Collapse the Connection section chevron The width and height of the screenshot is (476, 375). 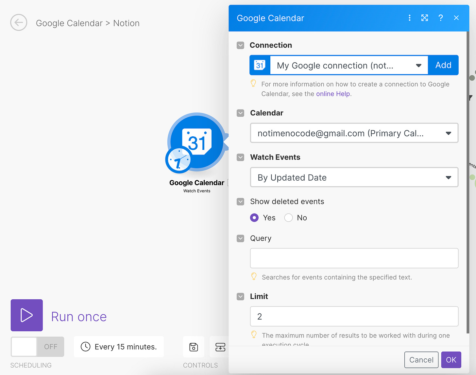240,45
